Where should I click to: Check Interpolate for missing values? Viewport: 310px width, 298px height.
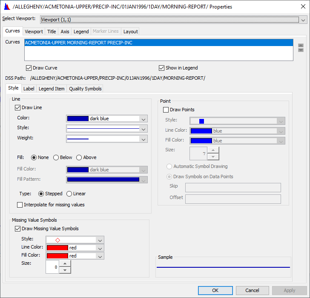20,205
